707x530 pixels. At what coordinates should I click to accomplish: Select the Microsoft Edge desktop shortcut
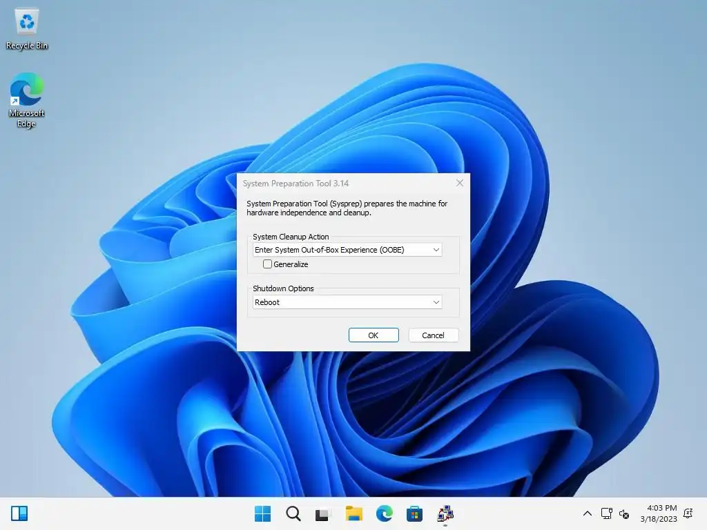27,100
